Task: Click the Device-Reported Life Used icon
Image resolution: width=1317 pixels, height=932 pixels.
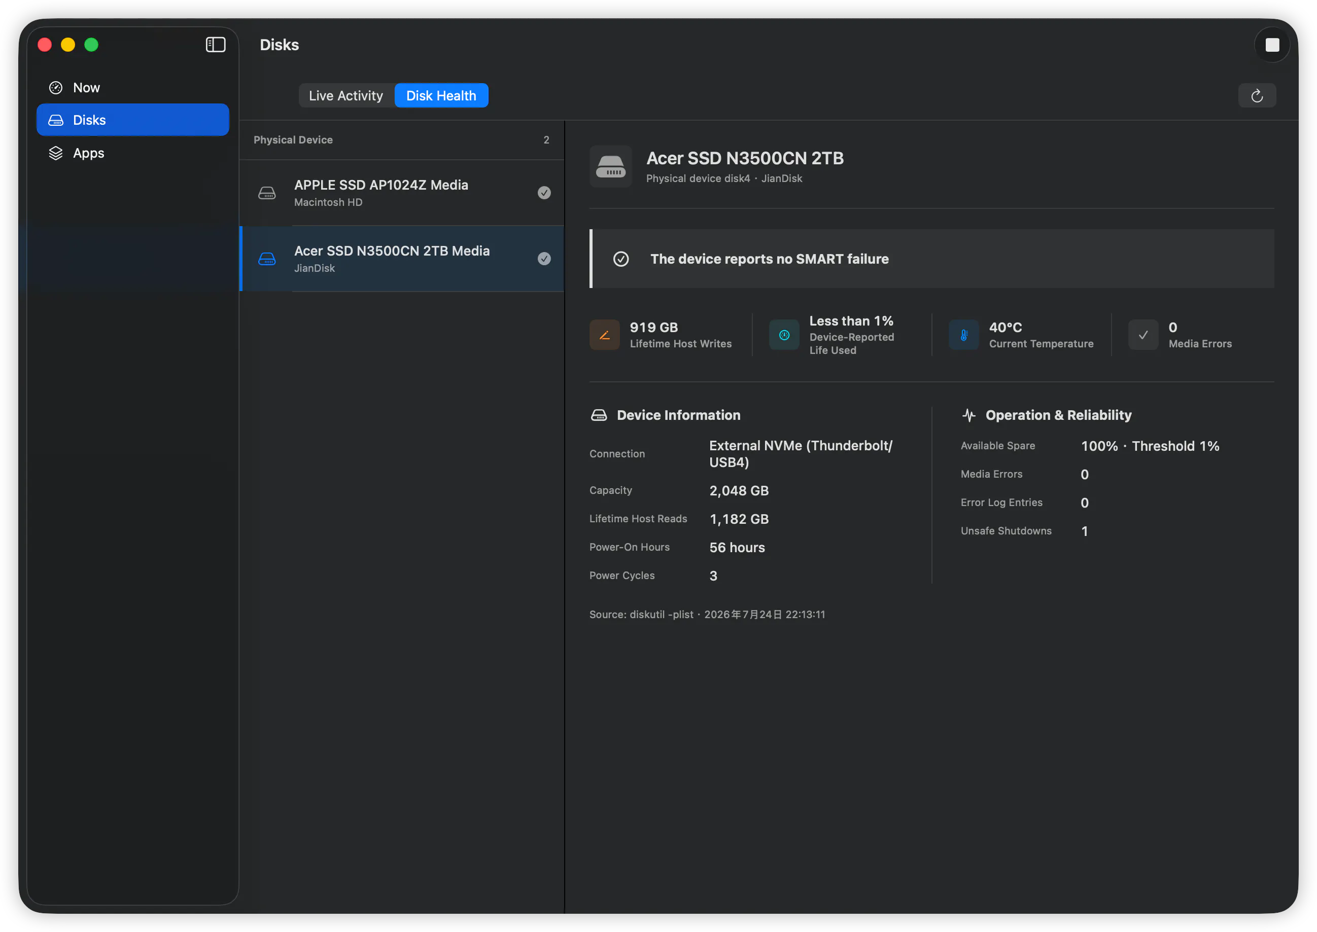Action: pos(784,335)
